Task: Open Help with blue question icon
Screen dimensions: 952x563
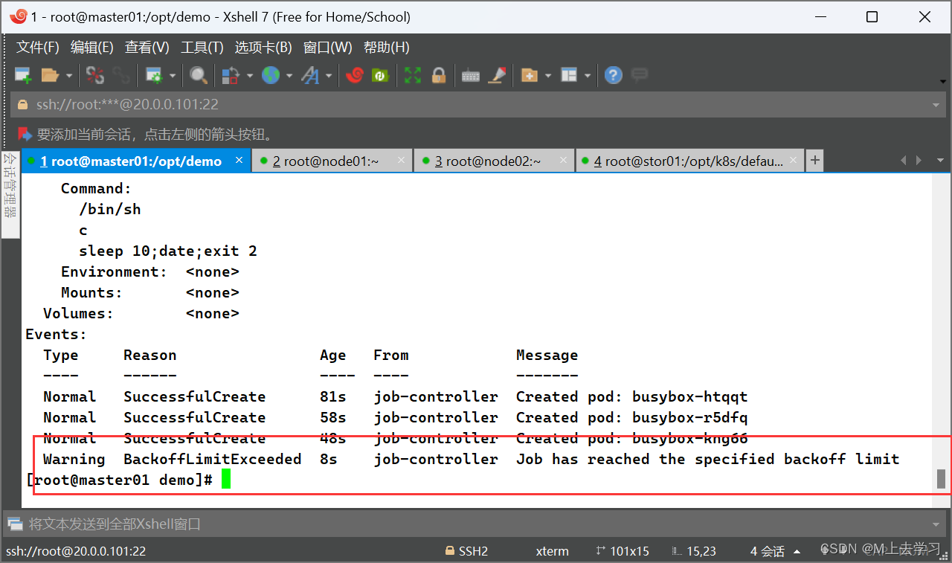Action: [x=613, y=75]
